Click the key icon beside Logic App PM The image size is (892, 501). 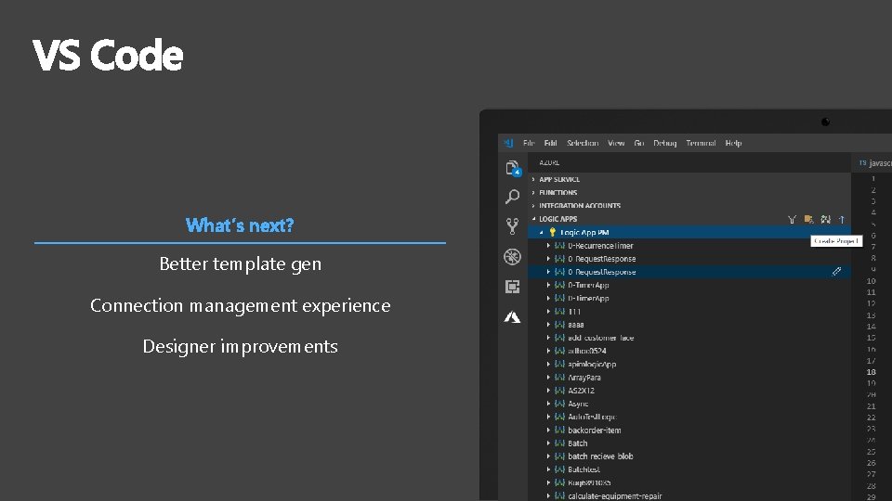[552, 232]
